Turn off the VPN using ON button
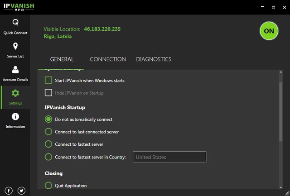The width and height of the screenshot is (290, 196). [x=269, y=31]
